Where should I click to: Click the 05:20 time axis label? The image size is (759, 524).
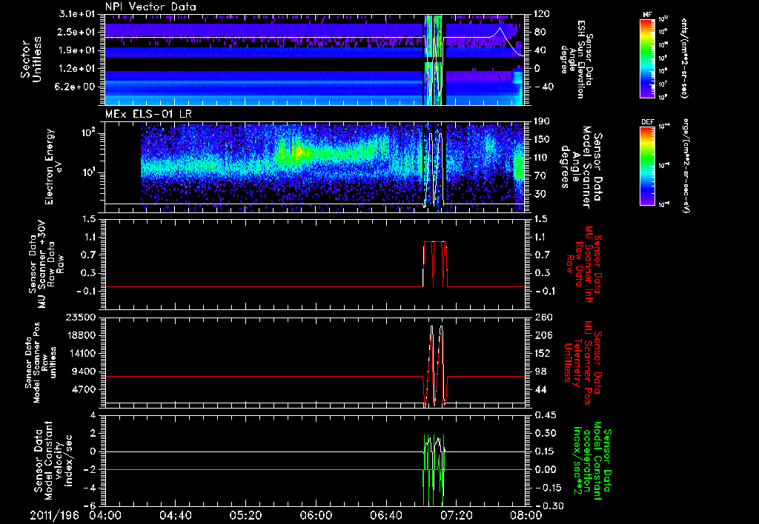pos(245,515)
